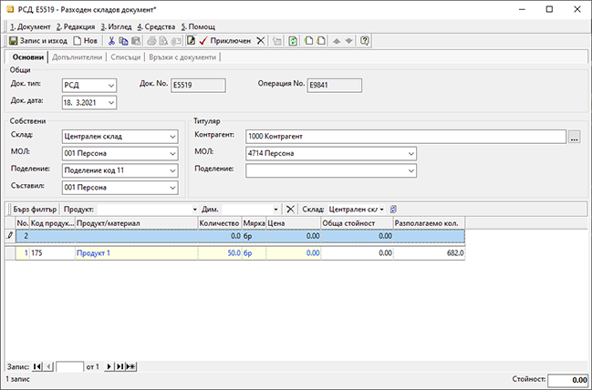This screenshot has height=390, width=592.
Task: Jump to last record navigation arrow
Action: (x=120, y=365)
